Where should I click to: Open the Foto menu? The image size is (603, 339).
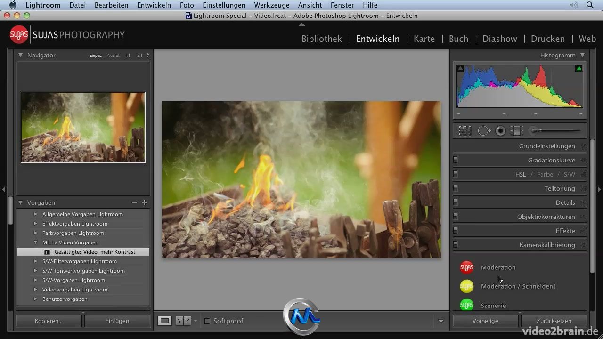click(x=187, y=5)
